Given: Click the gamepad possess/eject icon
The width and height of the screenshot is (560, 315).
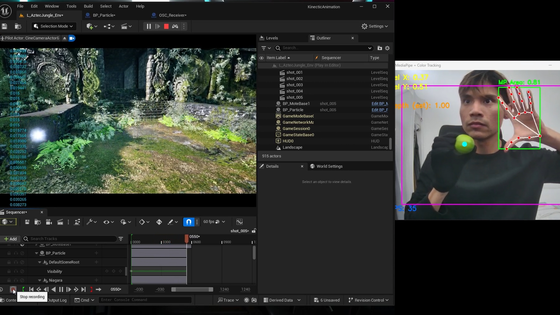Looking at the screenshot, I should coord(175,26).
